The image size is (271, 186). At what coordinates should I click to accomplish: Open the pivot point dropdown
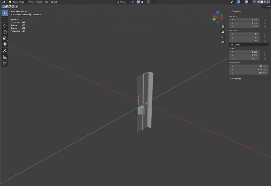point(133,2)
